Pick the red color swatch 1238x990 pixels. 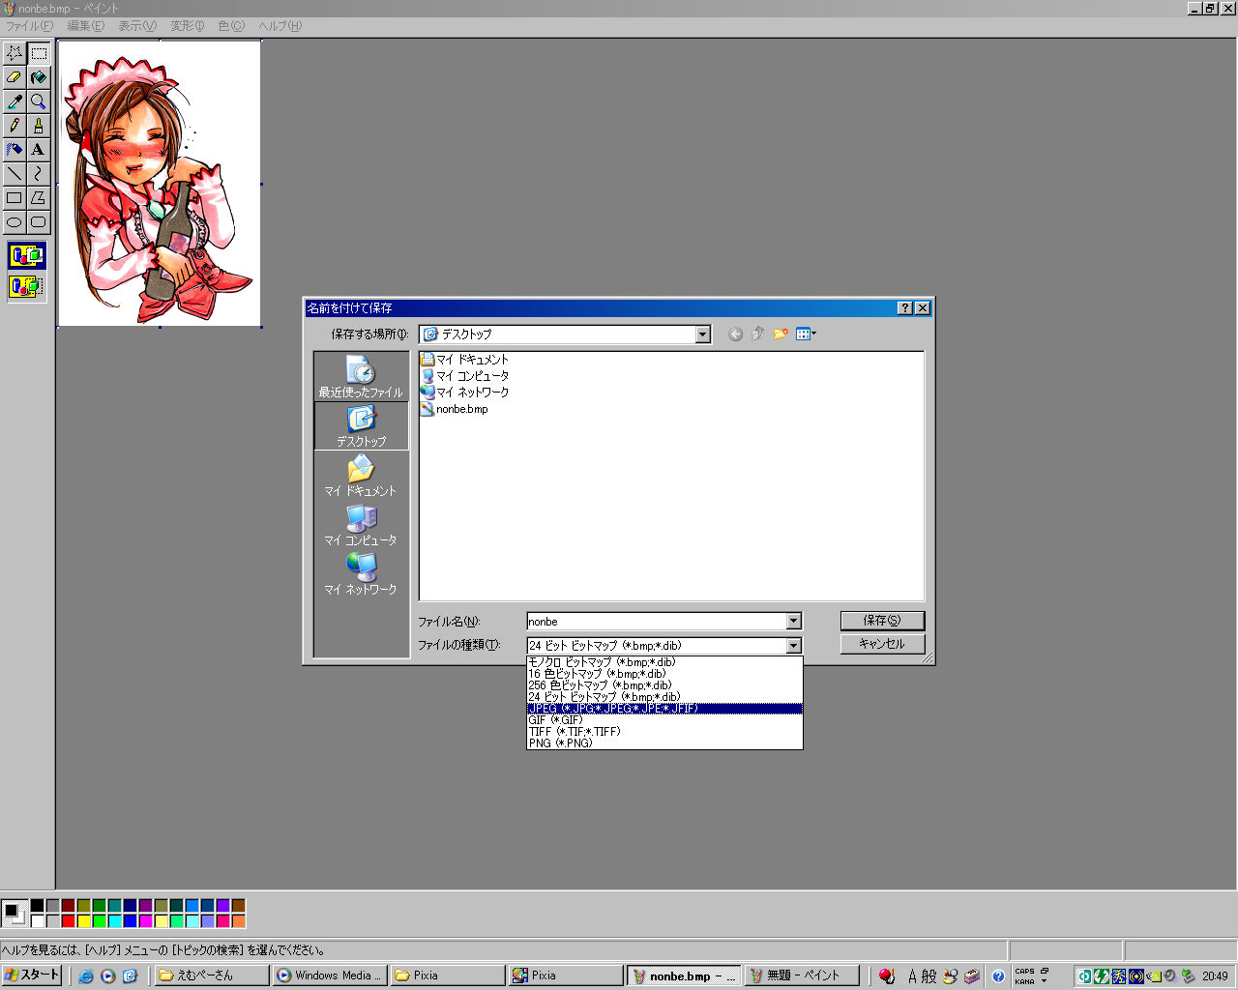click(x=69, y=921)
